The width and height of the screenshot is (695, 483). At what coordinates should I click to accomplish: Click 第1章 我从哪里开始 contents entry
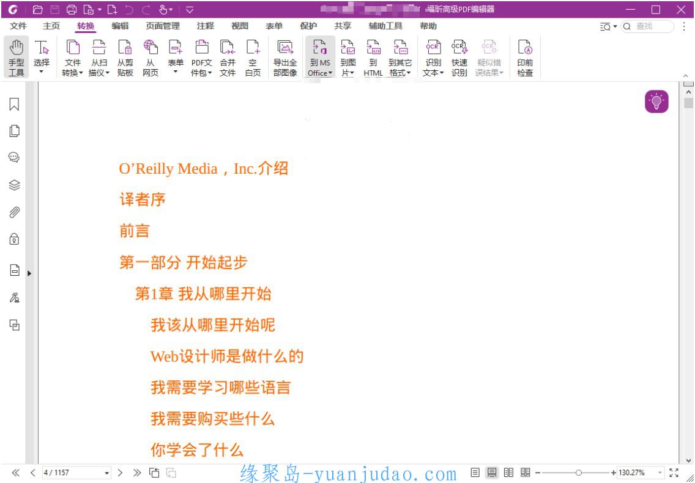pos(203,294)
